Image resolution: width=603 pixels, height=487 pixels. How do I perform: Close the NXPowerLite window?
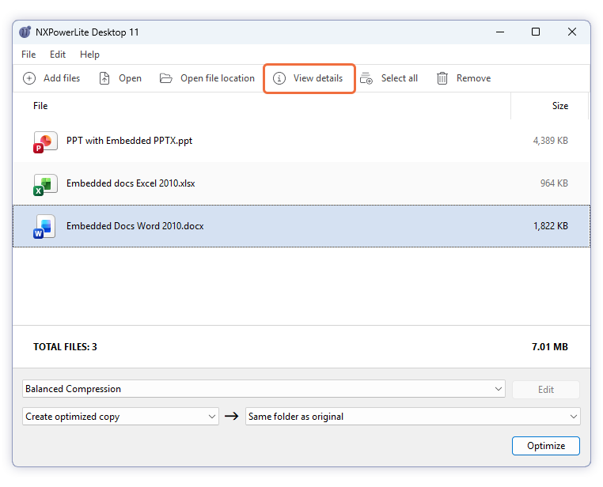572,32
